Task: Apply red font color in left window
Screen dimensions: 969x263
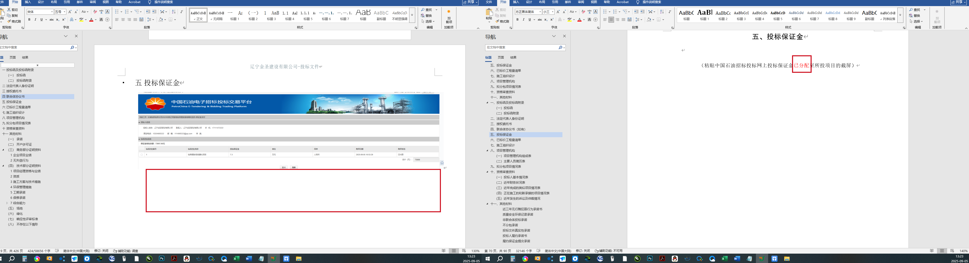Action: tap(91, 20)
